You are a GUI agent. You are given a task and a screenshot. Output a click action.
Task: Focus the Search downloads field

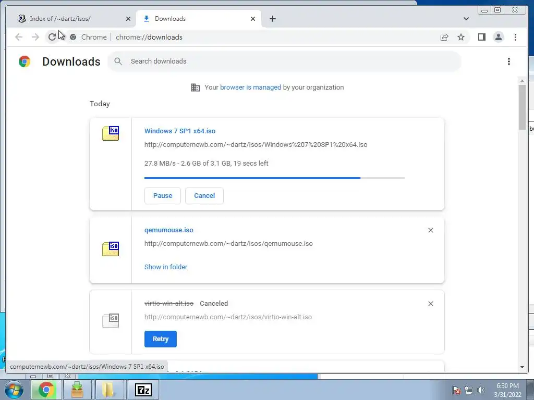point(284,61)
